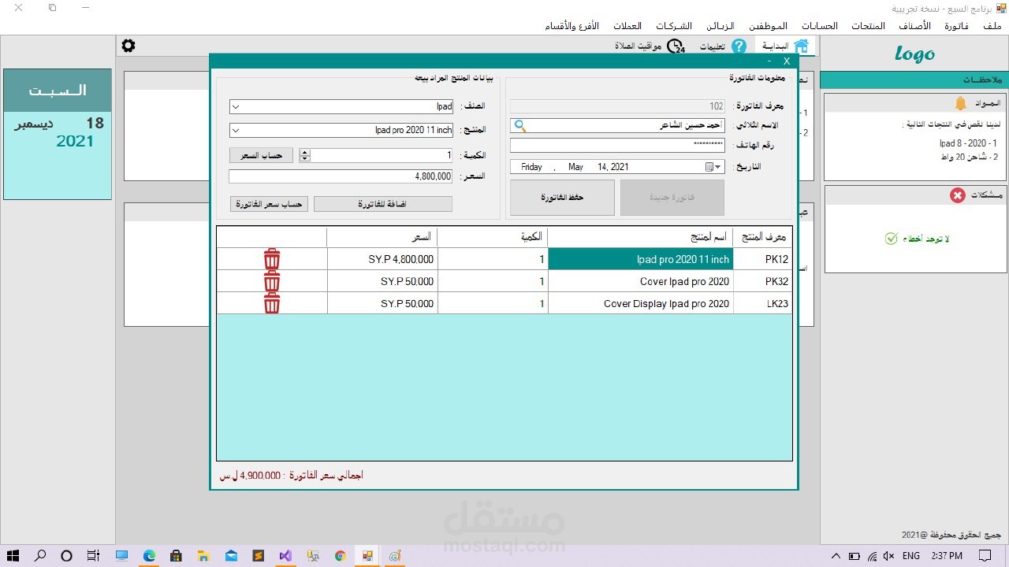Click the bell icon in المواد panel
The width and height of the screenshot is (1009, 567).
click(x=960, y=103)
